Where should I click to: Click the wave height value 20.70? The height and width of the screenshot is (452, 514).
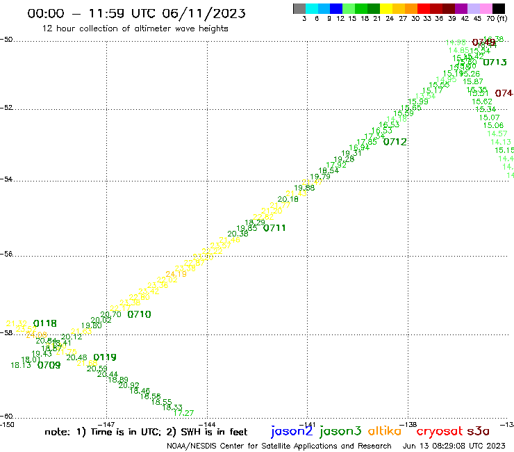pyautogui.click(x=111, y=314)
